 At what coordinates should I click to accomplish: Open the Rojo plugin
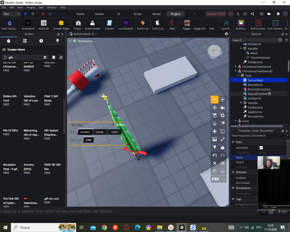(x=172, y=25)
